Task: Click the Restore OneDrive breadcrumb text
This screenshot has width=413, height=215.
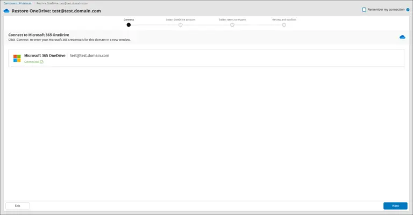Action: pos(62,3)
